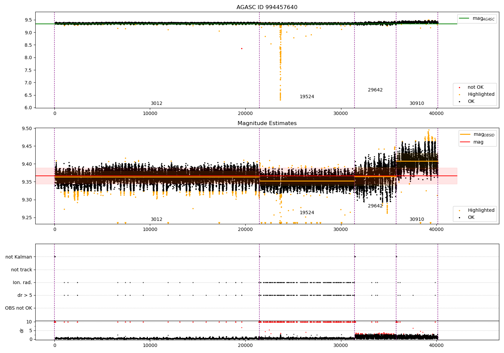Select the OK legend marker in Magnitude Estimates plot
504x353 pixels.
[459, 218]
